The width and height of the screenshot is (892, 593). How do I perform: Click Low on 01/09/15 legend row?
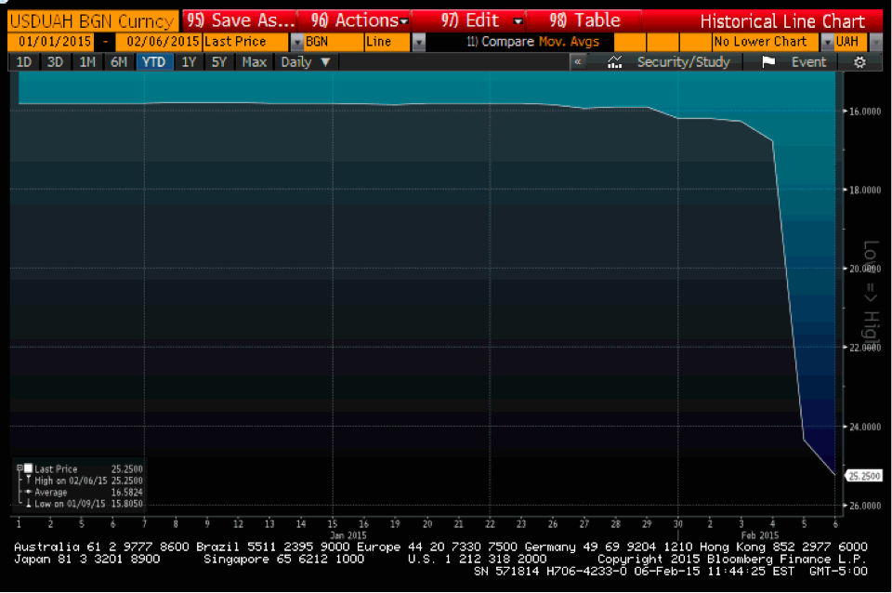coord(83,504)
